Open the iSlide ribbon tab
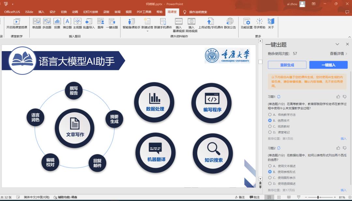 click(x=29, y=12)
